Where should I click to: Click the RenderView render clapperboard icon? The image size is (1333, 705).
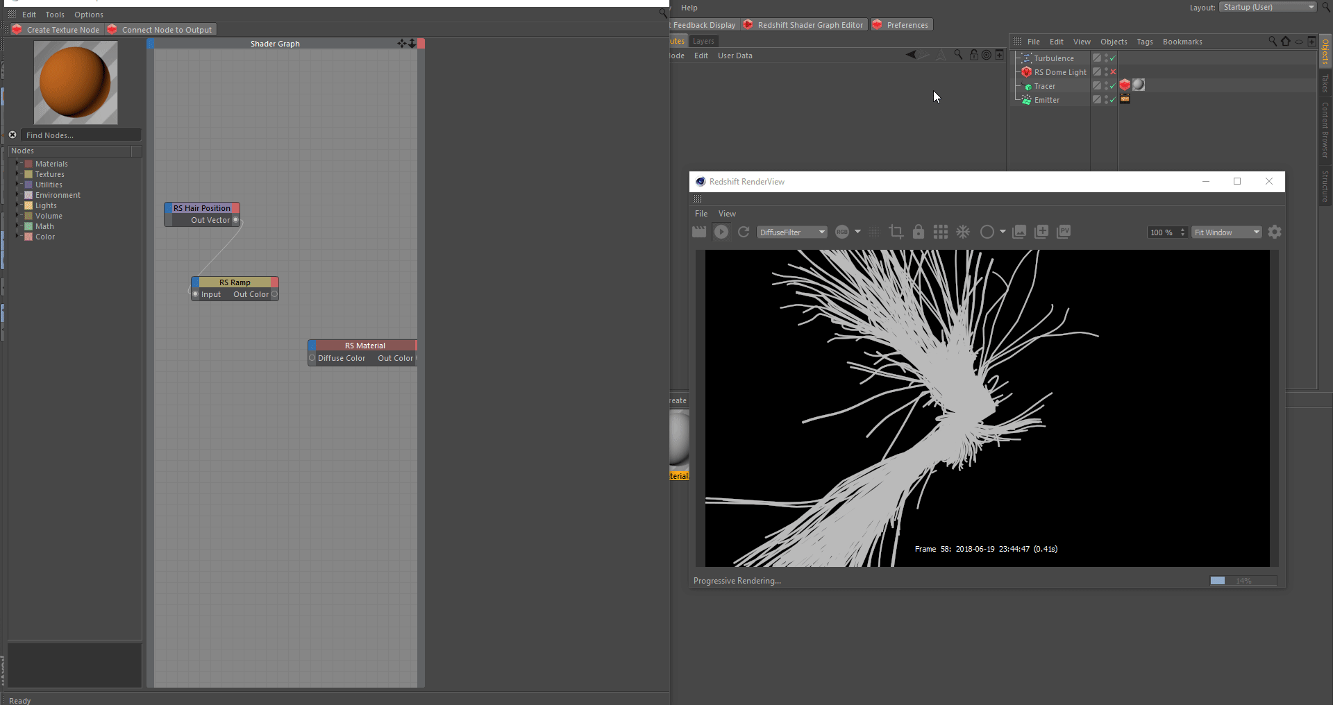[x=699, y=232]
